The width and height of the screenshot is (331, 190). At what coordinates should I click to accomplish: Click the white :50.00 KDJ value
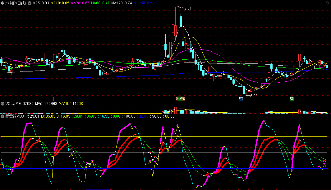(156, 116)
